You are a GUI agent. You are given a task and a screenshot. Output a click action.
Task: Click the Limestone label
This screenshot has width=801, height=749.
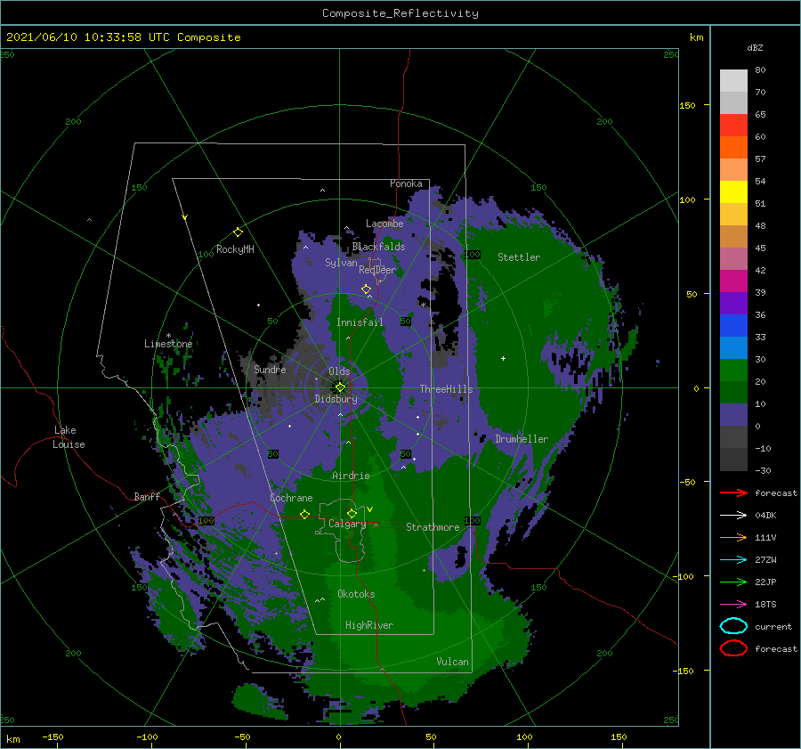(x=168, y=344)
